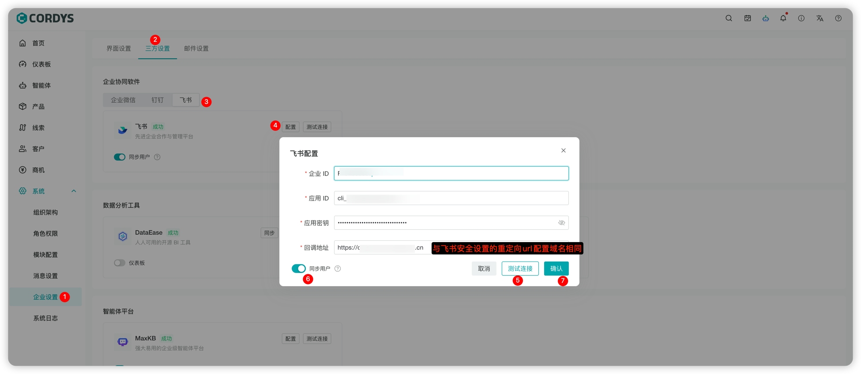Toggle 同步用户 switch in the dialog
Image resolution: width=861 pixels, height=374 pixels.
point(299,269)
